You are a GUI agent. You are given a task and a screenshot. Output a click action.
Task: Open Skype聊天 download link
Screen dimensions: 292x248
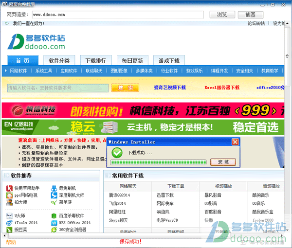118,220
